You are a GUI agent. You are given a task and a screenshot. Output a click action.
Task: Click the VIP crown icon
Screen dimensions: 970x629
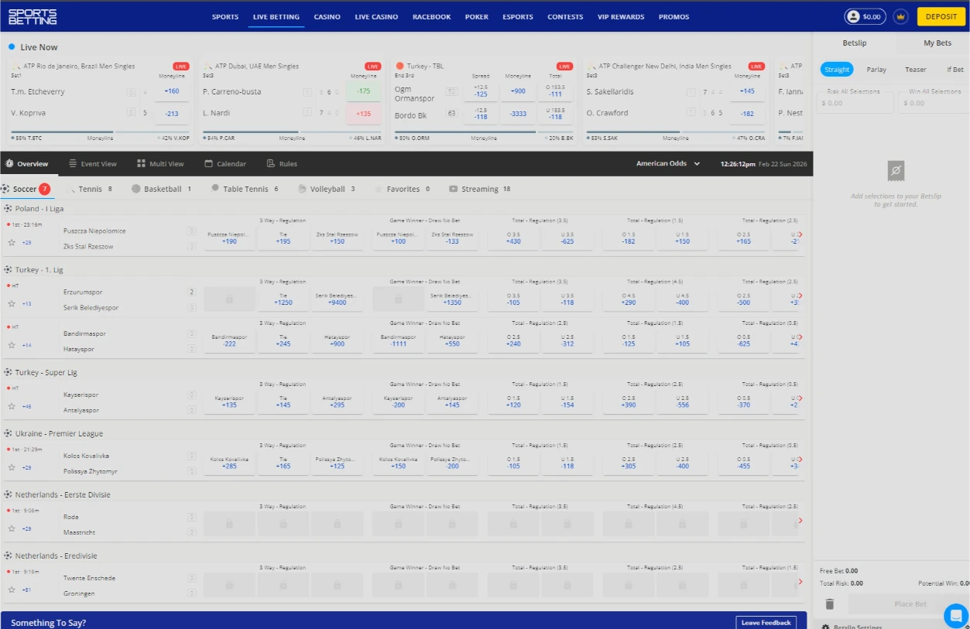(900, 16)
